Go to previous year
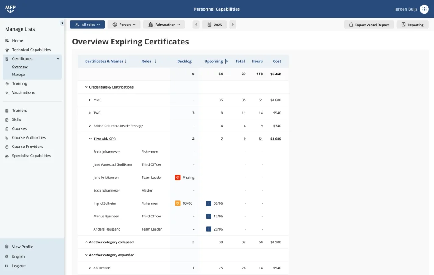Viewport: 434px width, 275px height. pos(196,25)
